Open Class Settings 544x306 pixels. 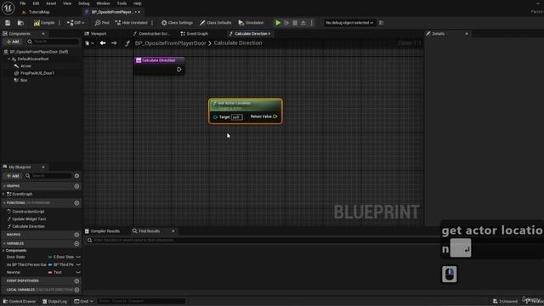(177, 23)
